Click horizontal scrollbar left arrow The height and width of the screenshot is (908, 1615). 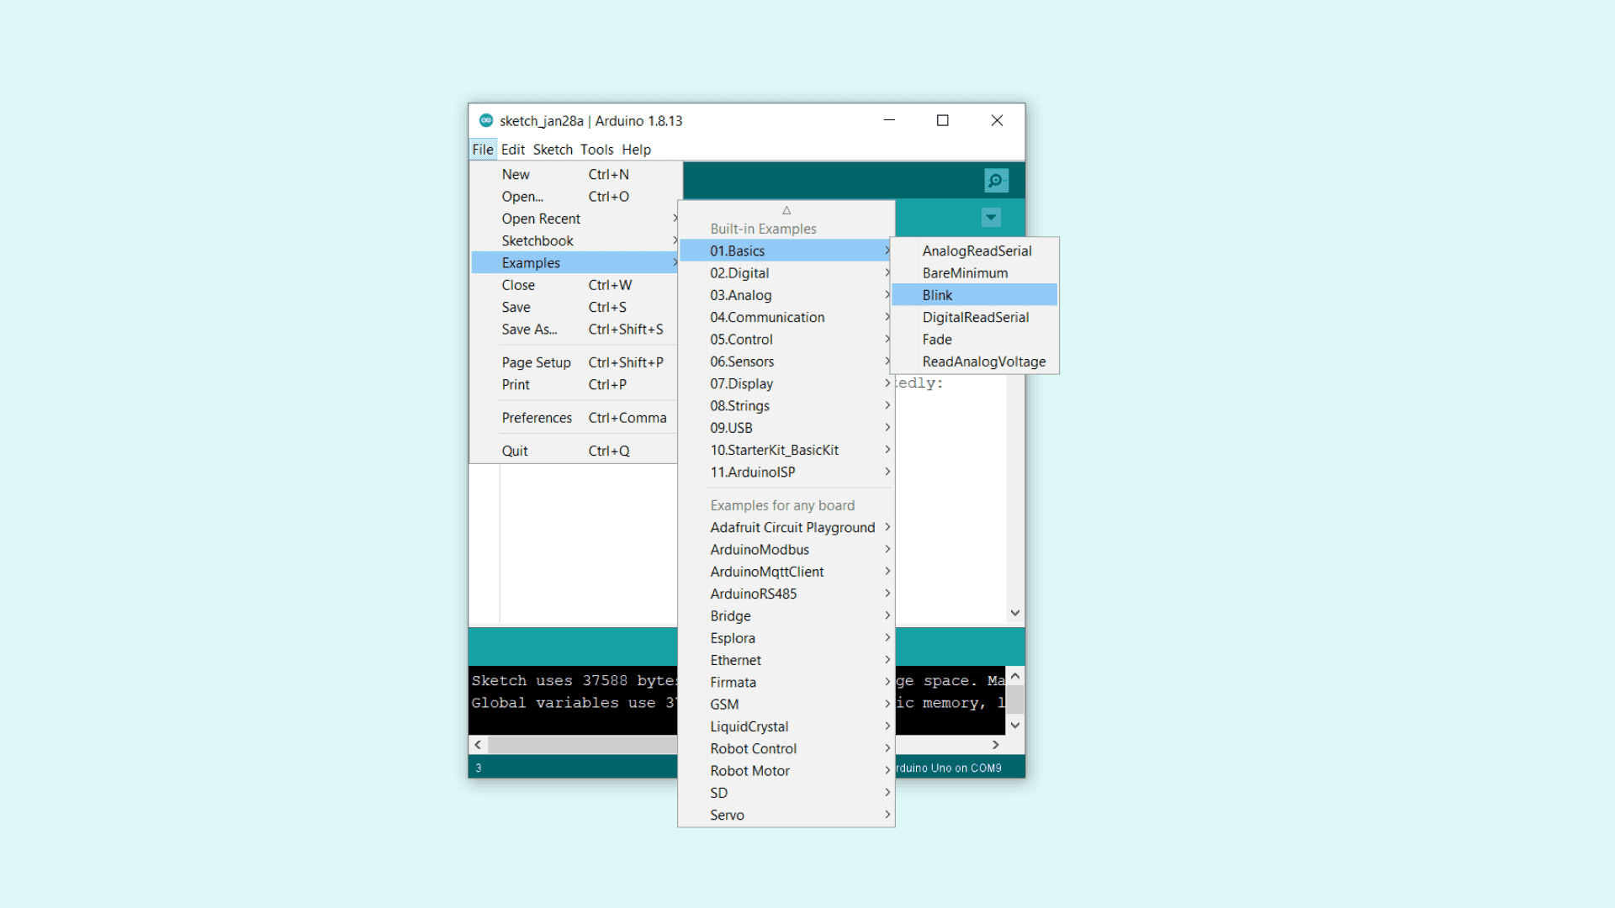pyautogui.click(x=478, y=745)
